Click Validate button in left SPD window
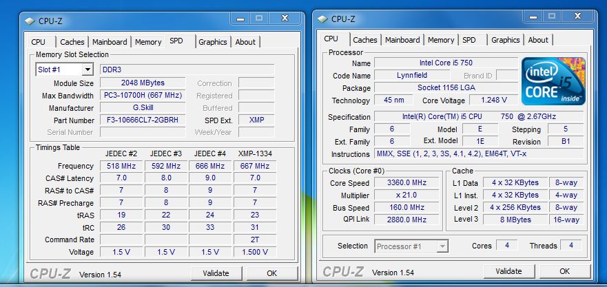607x287 pixels. coord(216,273)
